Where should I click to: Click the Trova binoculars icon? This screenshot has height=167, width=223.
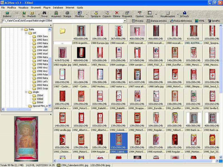(44, 14)
